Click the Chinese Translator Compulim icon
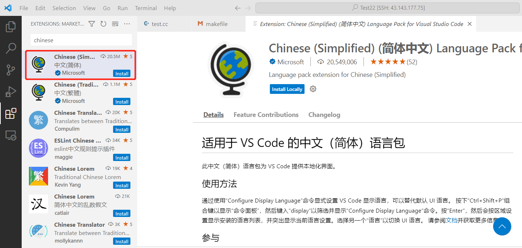This screenshot has width=522, height=248. 38,120
